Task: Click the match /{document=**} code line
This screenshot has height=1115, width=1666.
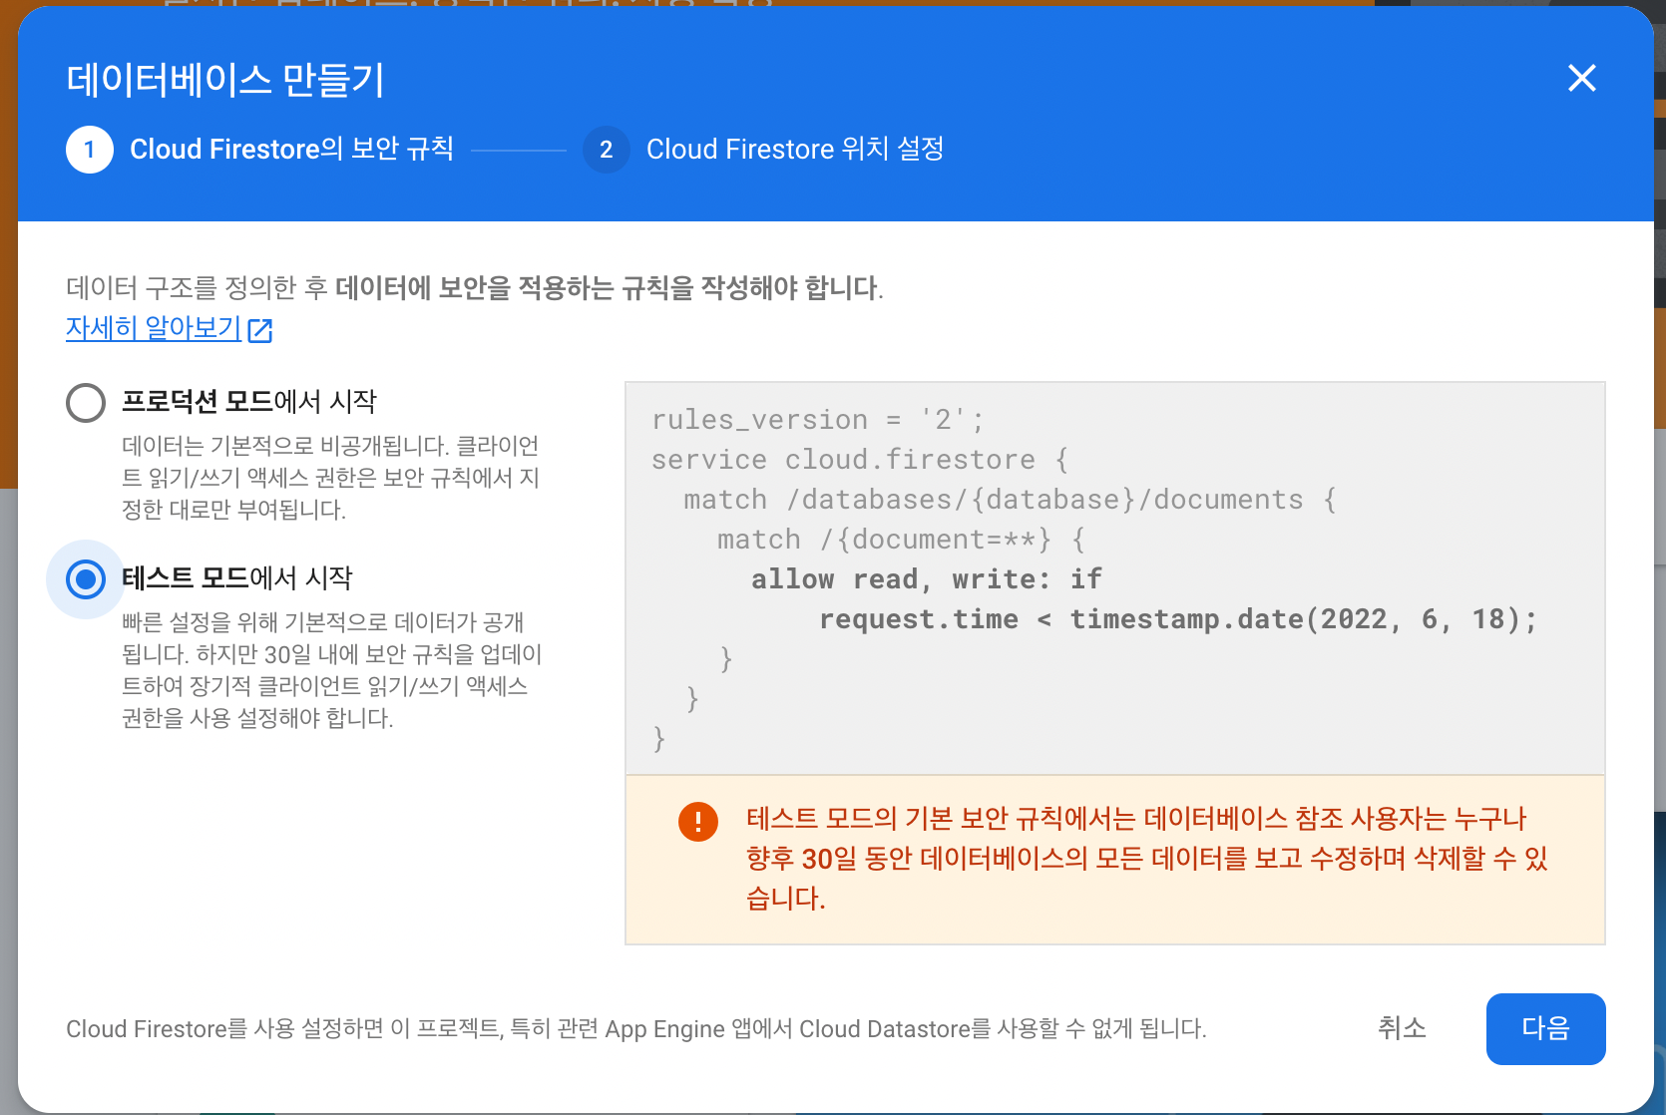Action: pyautogui.click(x=901, y=540)
